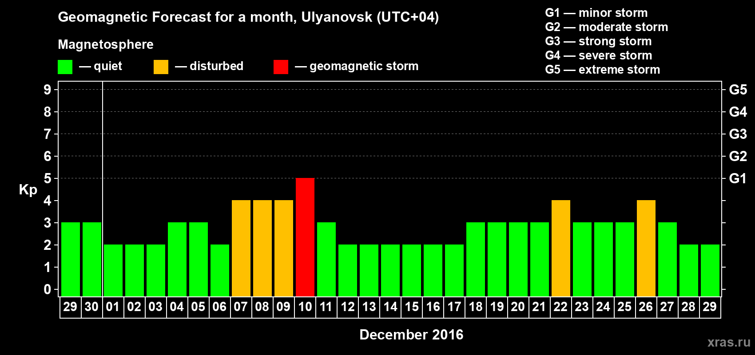Click the 'quiet' legend text
755x355 pixels.
click(108, 67)
